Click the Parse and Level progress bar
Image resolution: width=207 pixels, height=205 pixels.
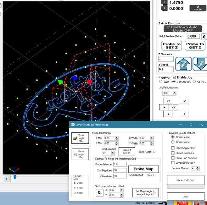186,187
